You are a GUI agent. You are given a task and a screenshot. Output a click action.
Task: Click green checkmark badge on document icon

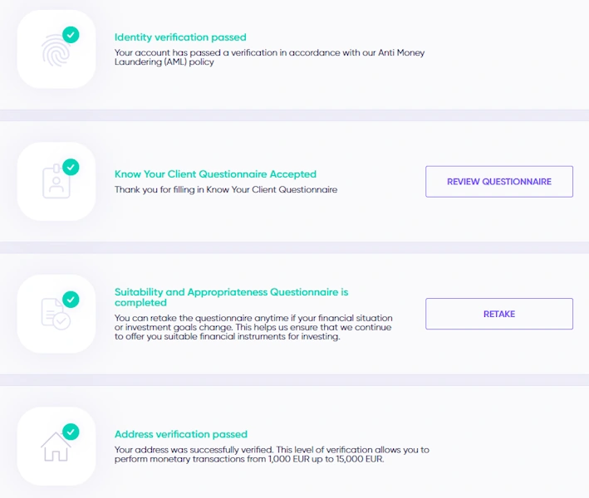coord(71,299)
